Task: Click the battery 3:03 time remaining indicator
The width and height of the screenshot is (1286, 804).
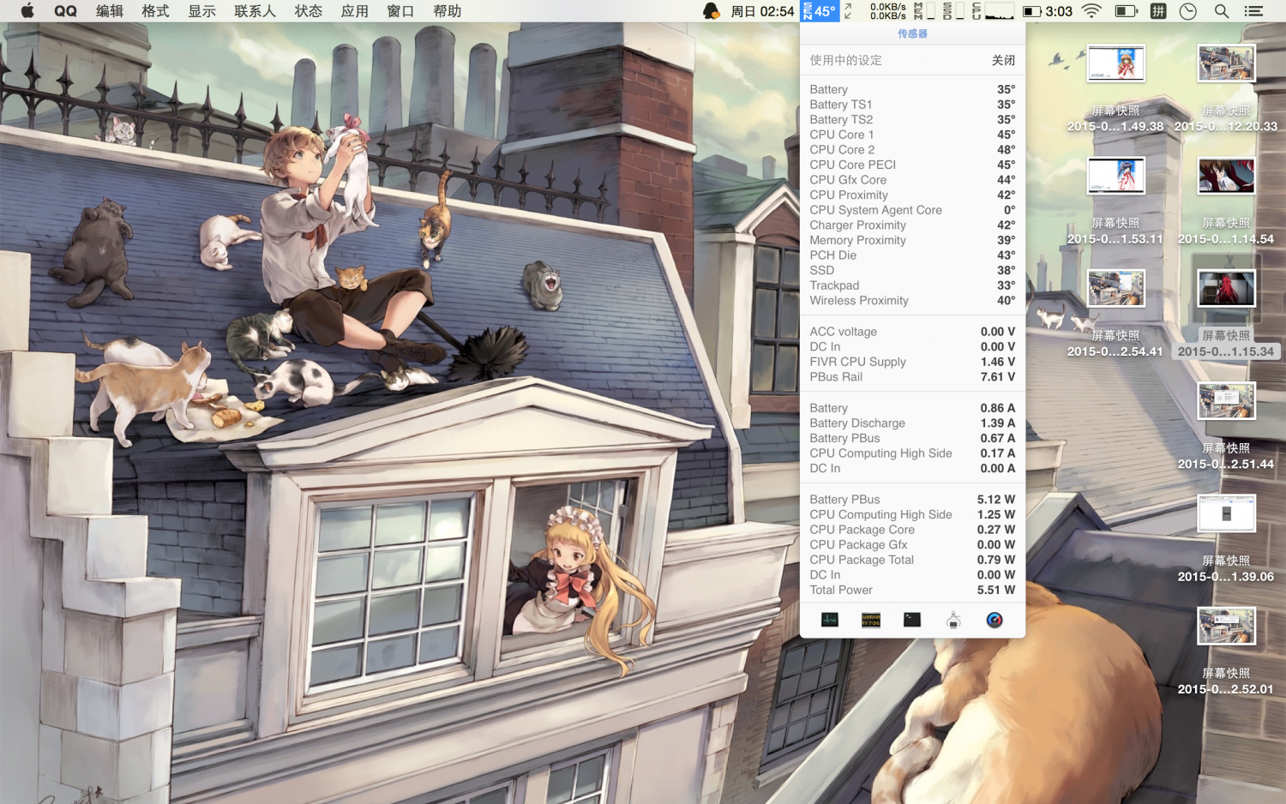Action: (1048, 11)
